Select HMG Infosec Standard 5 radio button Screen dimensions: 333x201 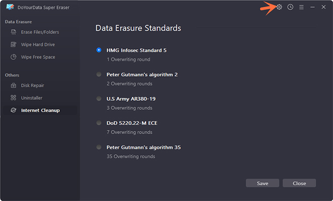coord(99,50)
